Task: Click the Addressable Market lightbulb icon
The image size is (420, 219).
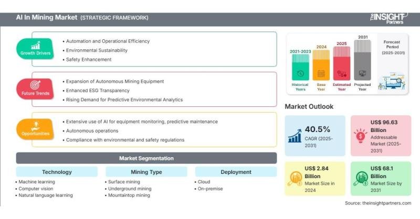Action: (360, 136)
